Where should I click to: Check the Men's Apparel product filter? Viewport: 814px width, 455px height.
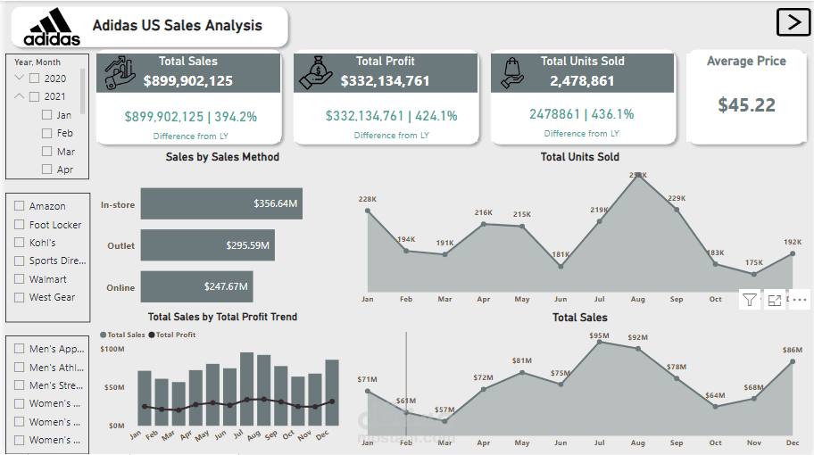20,349
